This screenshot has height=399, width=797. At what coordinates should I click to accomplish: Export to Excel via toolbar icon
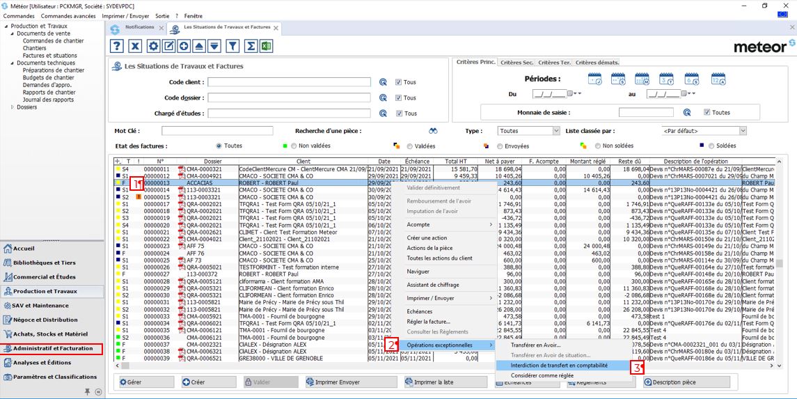265,46
